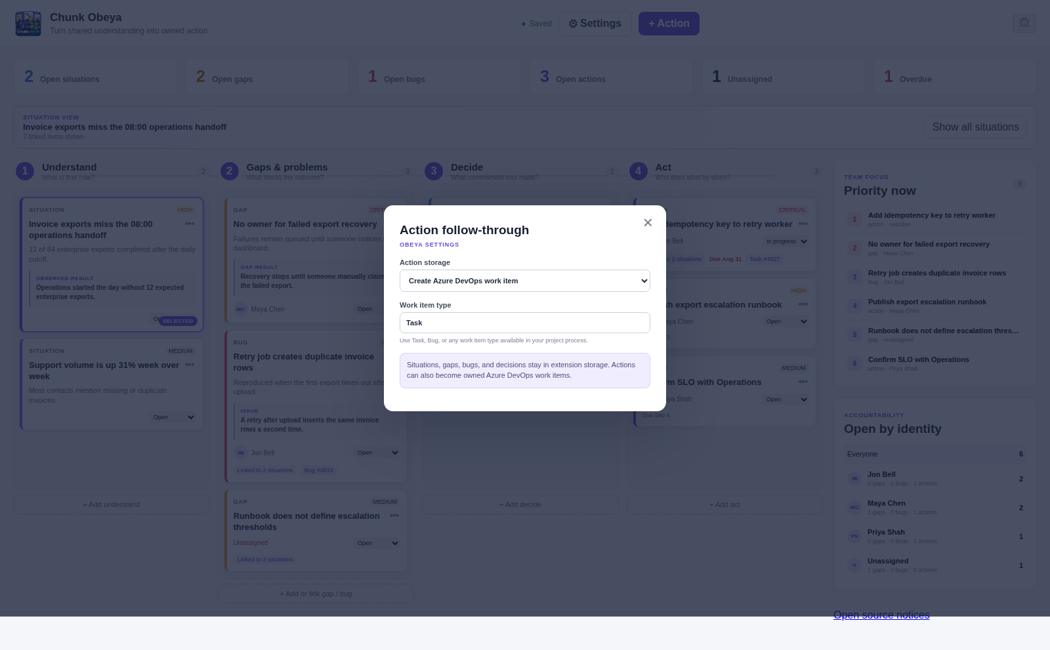Viewport: 1050px width, 650px height.
Task: Filter by Open bugs counter
Action: (439, 77)
